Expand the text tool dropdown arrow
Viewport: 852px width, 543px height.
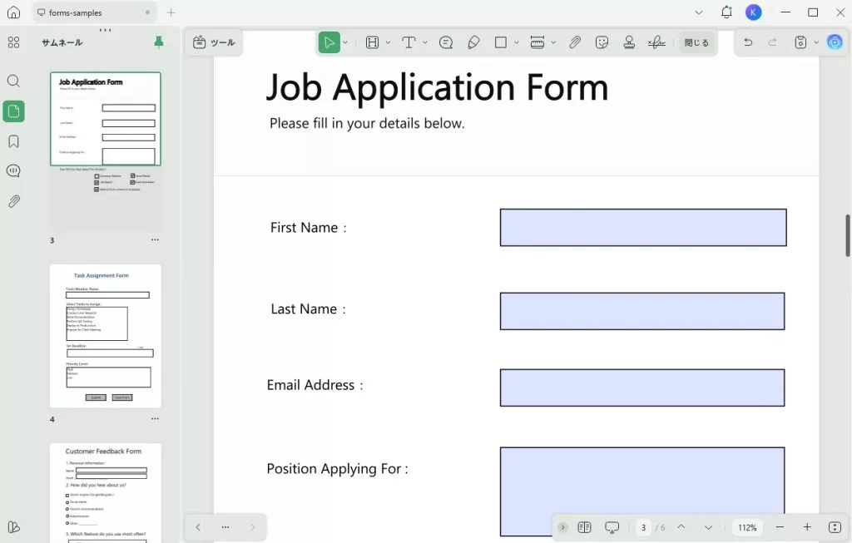425,42
